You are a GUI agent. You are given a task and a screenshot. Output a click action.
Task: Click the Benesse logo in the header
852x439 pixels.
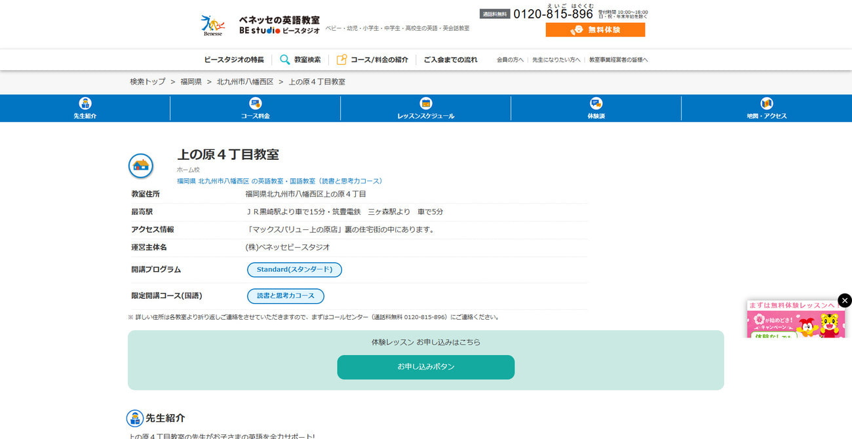point(212,24)
